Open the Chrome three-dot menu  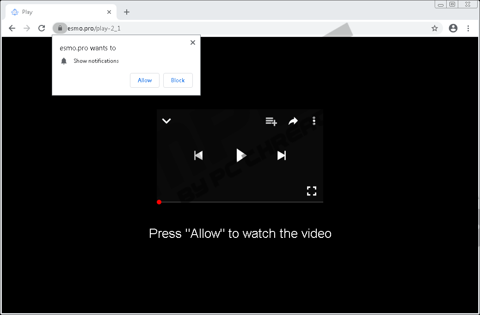468,28
